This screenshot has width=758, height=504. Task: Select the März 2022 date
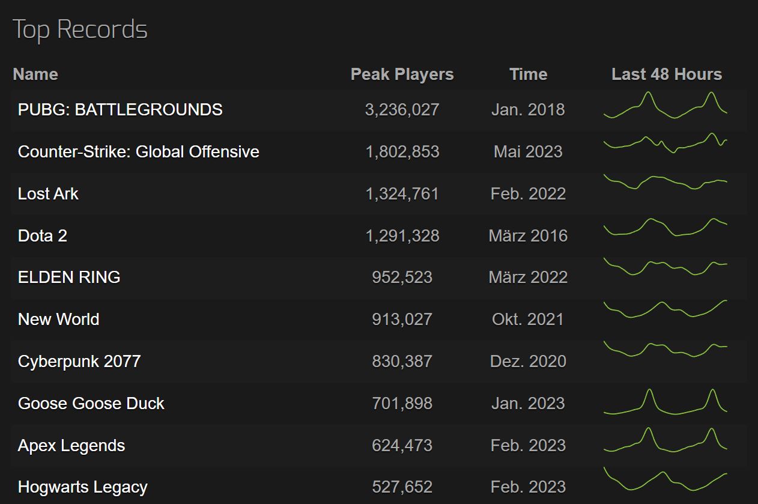(528, 277)
